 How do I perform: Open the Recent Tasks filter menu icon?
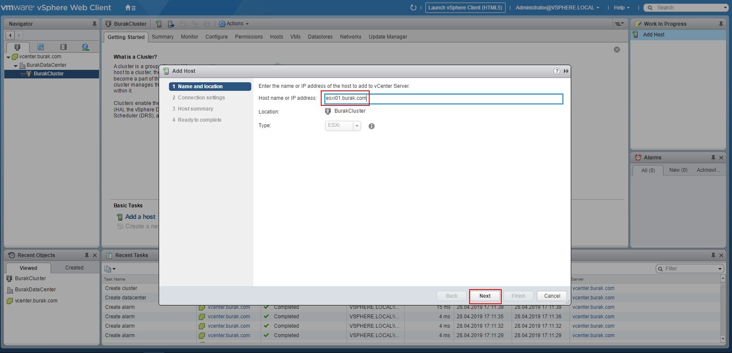click(110, 269)
